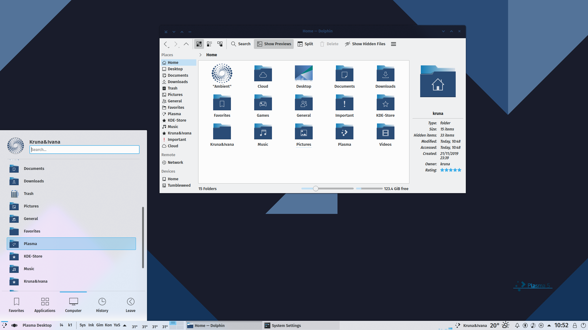Click the power leave icon in panel
The height and width of the screenshot is (330, 588).
583,325
